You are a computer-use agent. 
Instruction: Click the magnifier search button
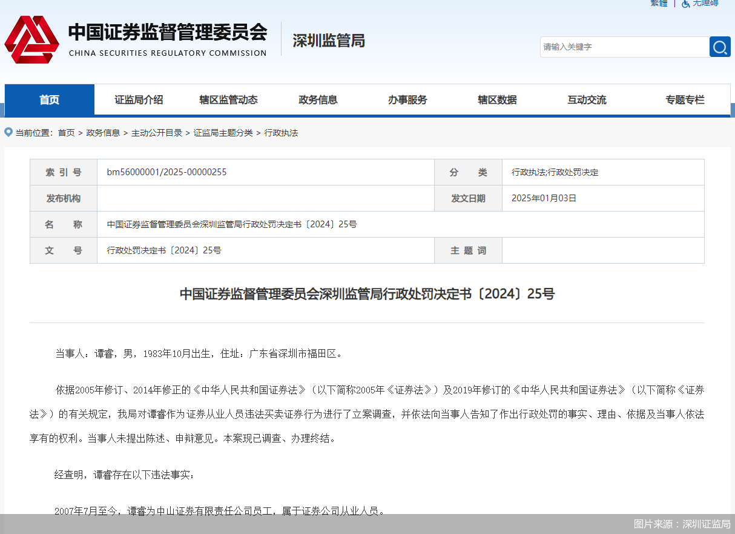click(719, 47)
